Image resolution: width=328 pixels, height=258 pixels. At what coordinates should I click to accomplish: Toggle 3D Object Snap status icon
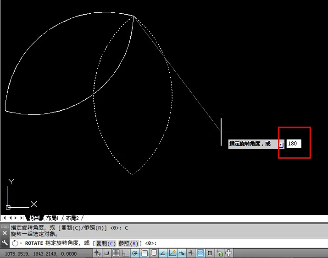154,253
